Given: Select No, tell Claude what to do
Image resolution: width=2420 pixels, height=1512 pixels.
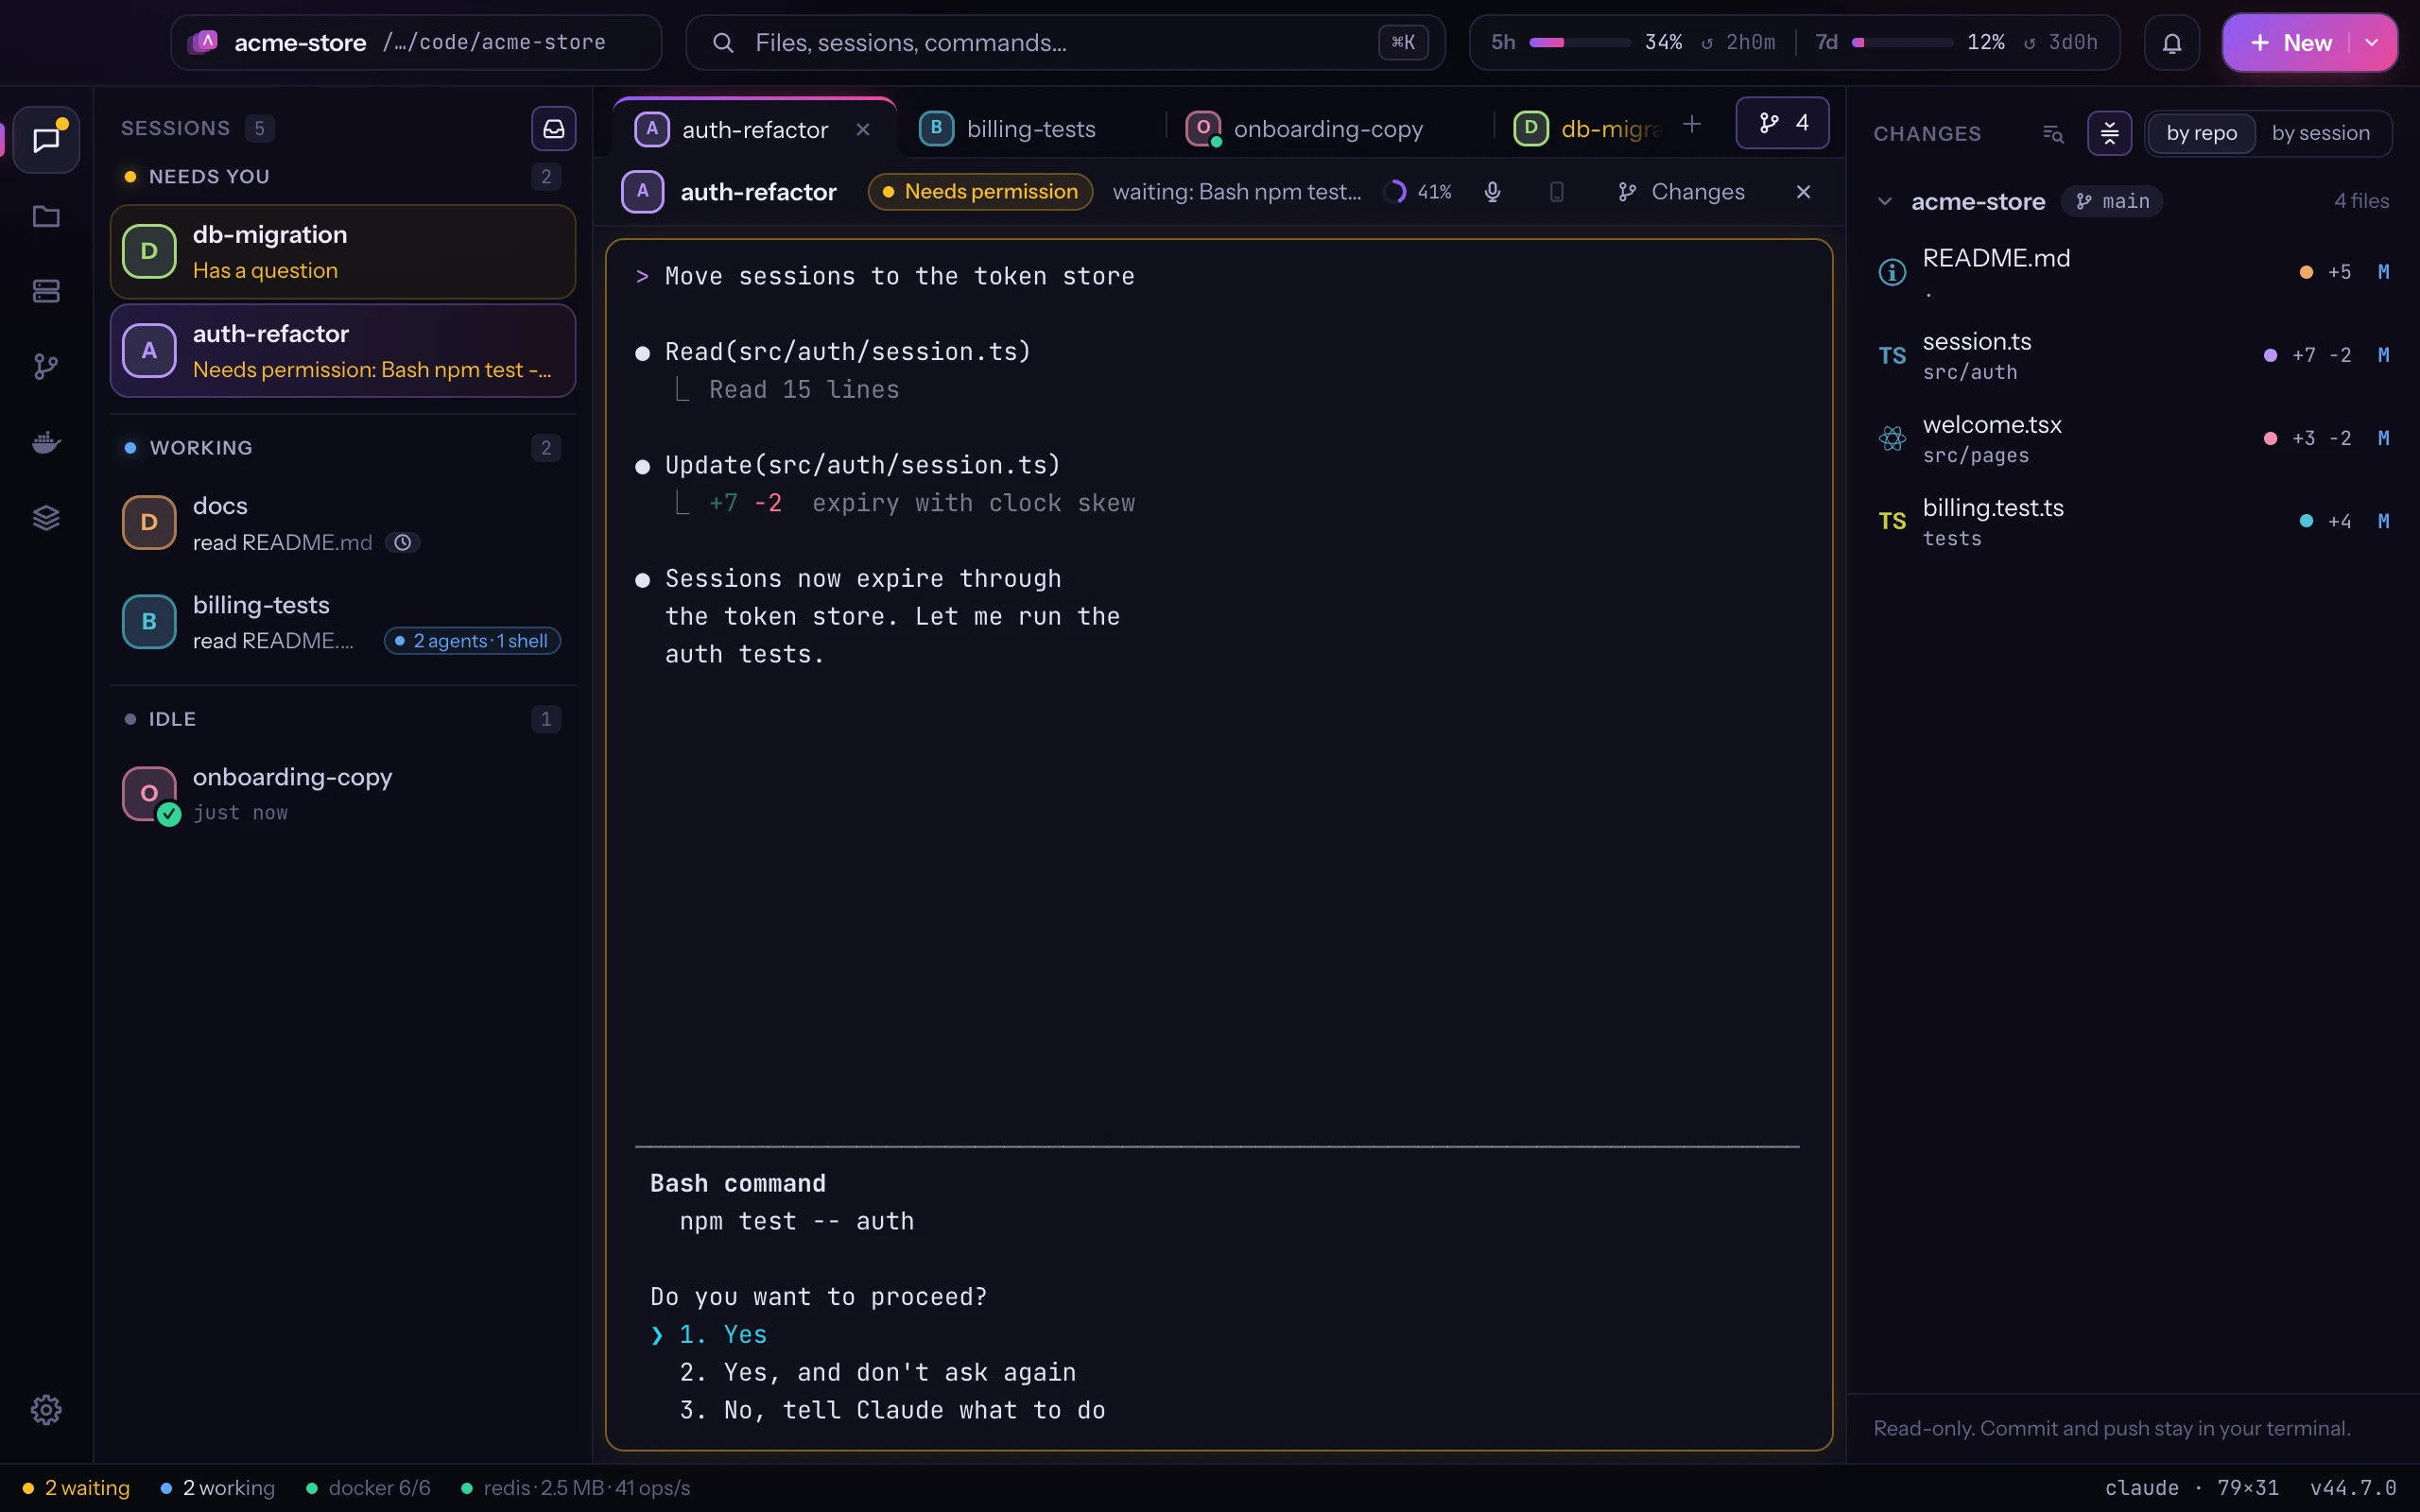Looking at the screenshot, I should 892,1410.
